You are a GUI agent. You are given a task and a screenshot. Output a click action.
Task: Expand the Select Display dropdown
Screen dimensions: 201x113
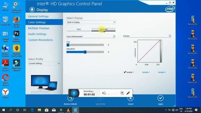(x=91, y=22)
